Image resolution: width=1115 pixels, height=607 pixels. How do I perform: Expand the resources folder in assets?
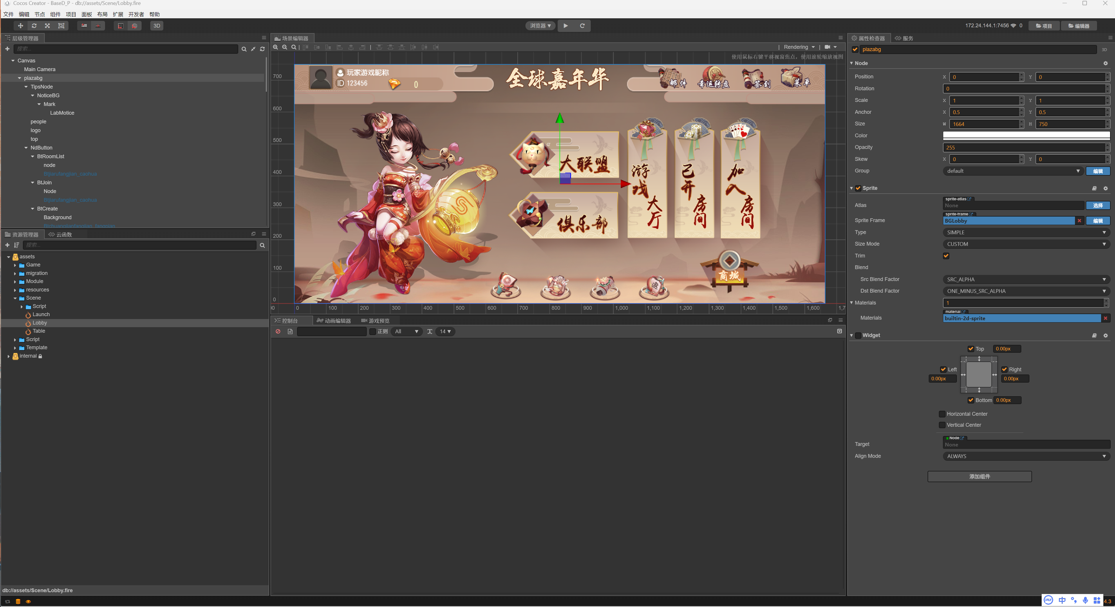[15, 290]
